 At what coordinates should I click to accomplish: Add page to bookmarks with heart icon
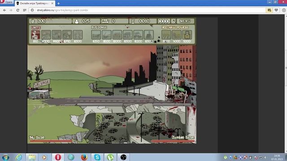(276, 10)
